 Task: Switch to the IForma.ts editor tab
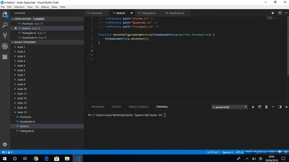[96, 13]
